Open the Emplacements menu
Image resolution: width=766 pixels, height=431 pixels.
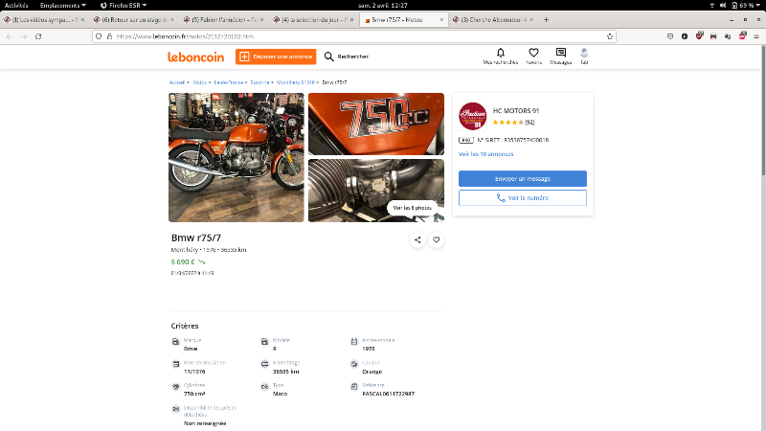62,6
